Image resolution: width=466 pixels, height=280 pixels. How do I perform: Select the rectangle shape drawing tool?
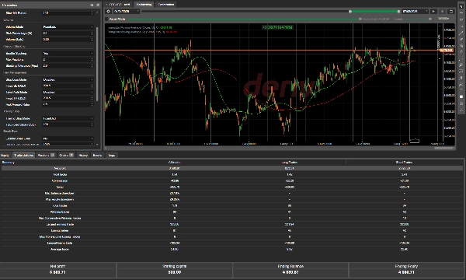coord(461,72)
